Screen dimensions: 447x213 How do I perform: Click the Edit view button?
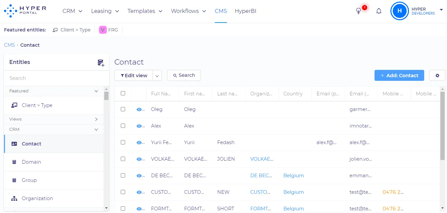(134, 76)
